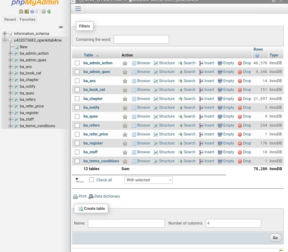288x252 pixels.
Task: Open the With selected dropdown
Action: pos(149,180)
